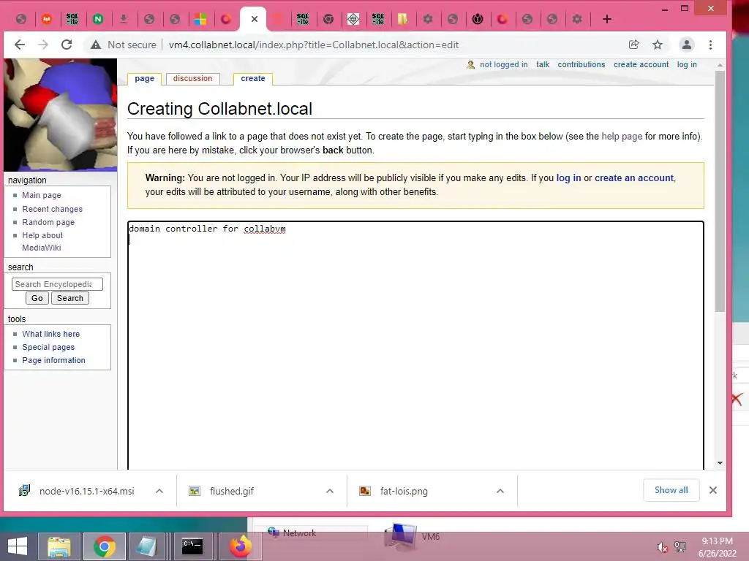Image resolution: width=749 pixels, height=561 pixels.
Task: Open the Notepad taskbar icon
Action: [148, 546]
